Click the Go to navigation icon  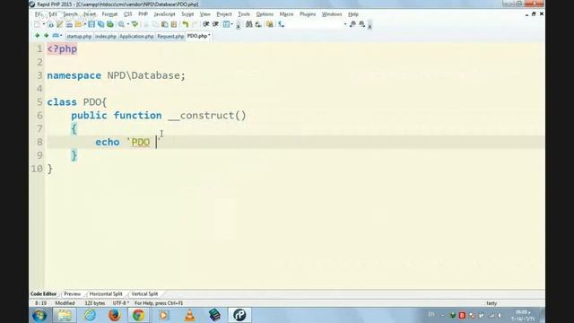coord(281,24)
